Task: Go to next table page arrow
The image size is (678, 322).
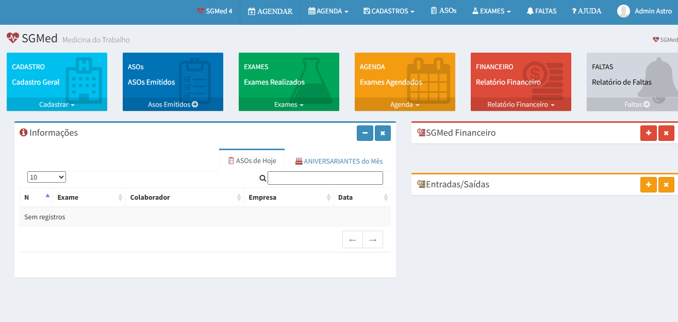Action: click(373, 239)
